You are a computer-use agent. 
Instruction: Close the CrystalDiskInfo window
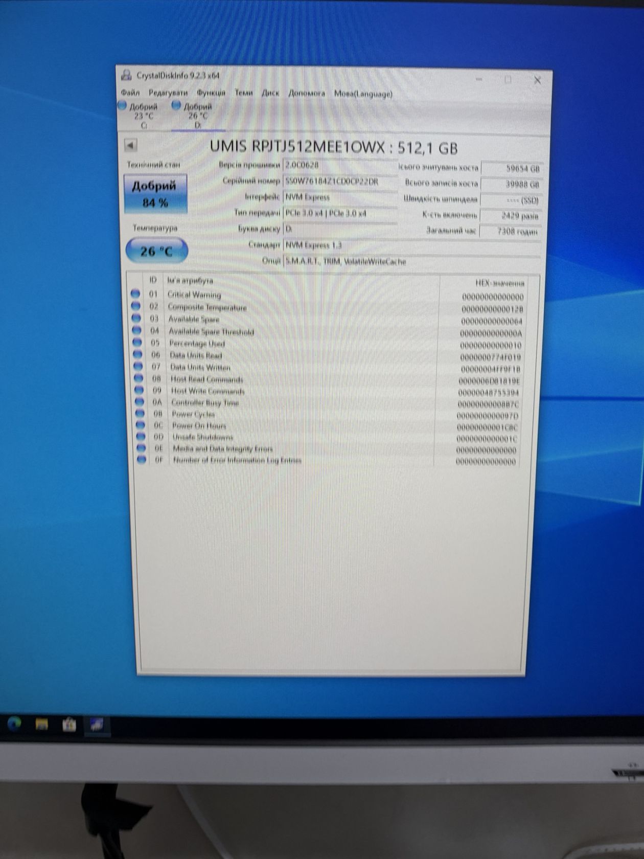tap(537, 80)
